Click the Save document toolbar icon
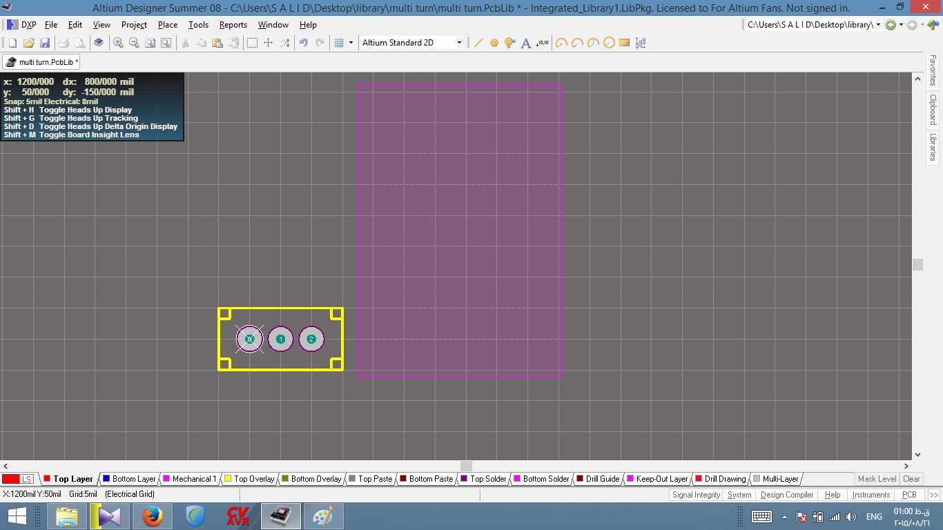This screenshot has height=530, width=943. 45,43
